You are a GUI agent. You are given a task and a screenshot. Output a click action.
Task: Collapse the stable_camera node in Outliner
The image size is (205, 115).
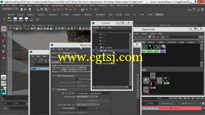[96, 51]
